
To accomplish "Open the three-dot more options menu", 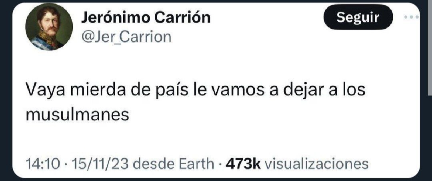I will 411,17.
